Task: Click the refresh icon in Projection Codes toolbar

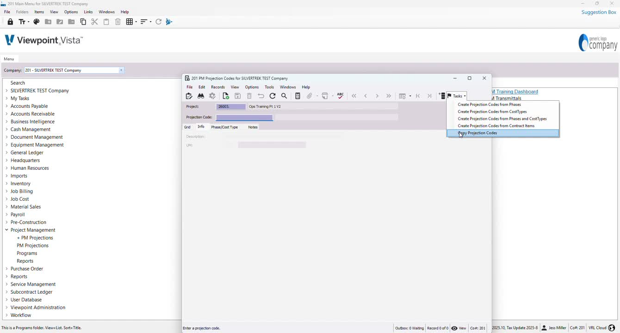Action: coord(273,96)
